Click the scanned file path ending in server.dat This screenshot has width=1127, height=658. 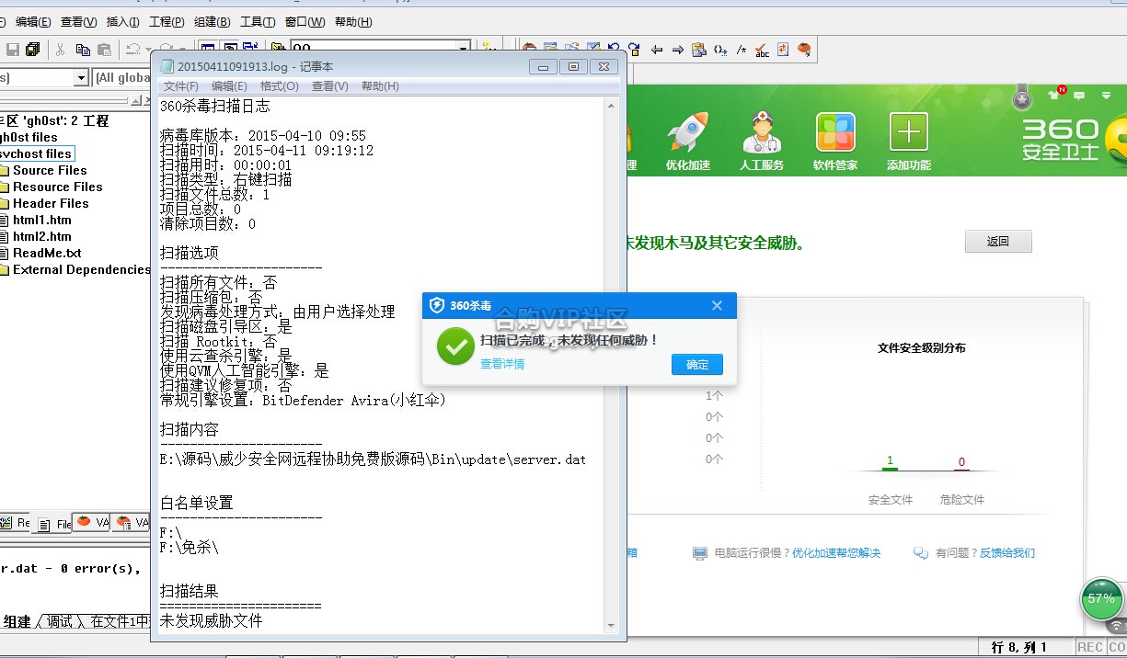point(373,459)
